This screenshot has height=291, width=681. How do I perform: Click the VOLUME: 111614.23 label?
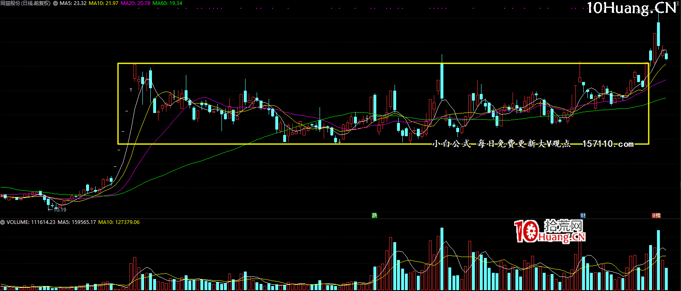tap(31, 222)
